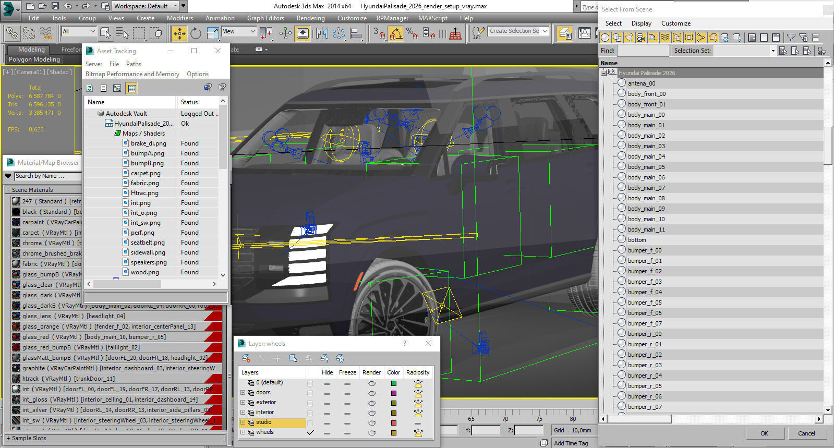Toggle Hide for the studio layer
The height and width of the screenshot is (448, 834).
coord(327,423)
